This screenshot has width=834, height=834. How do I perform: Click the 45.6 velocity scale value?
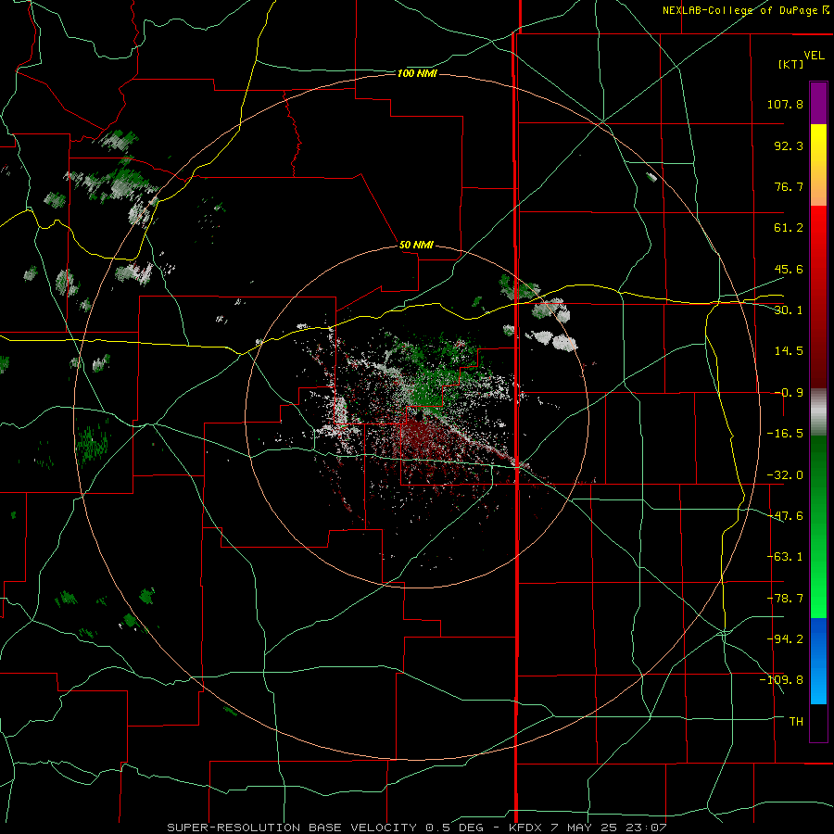pos(789,269)
